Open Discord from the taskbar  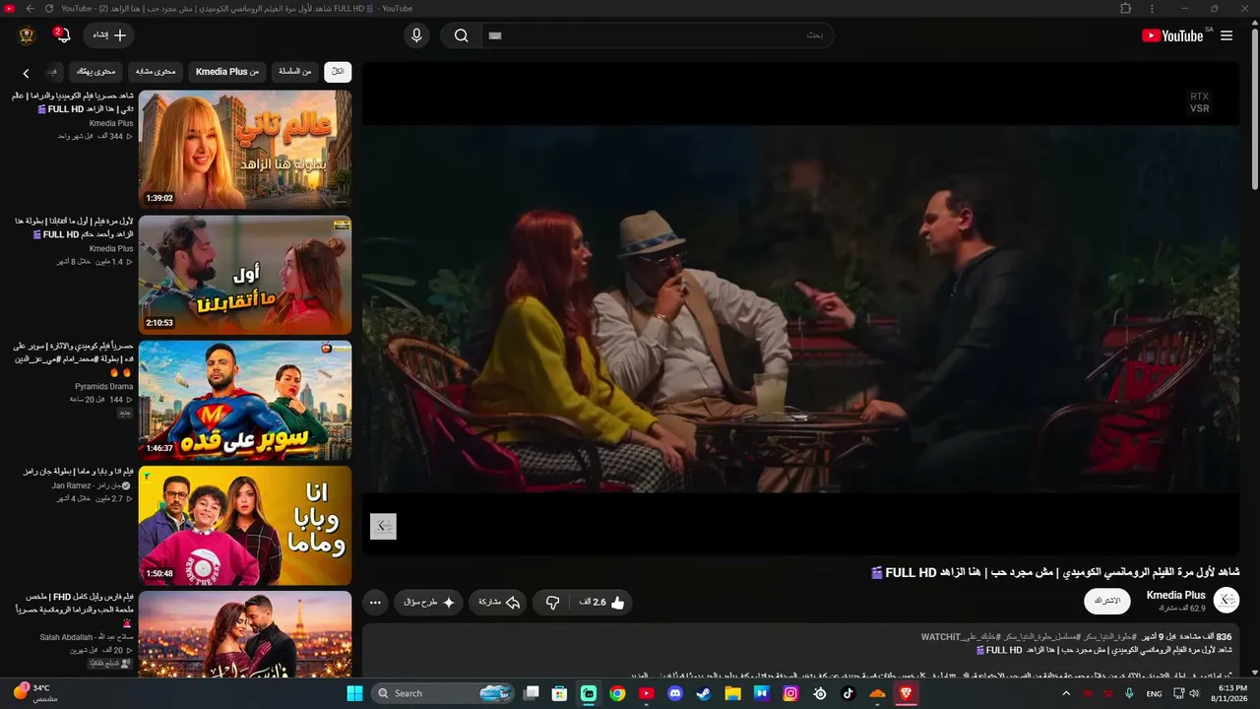675,693
